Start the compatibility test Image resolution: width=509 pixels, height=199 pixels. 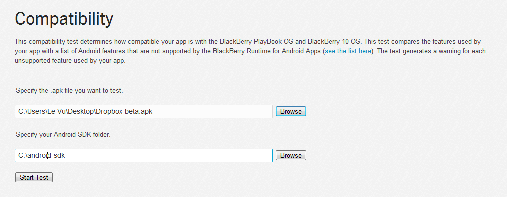coord(34,177)
